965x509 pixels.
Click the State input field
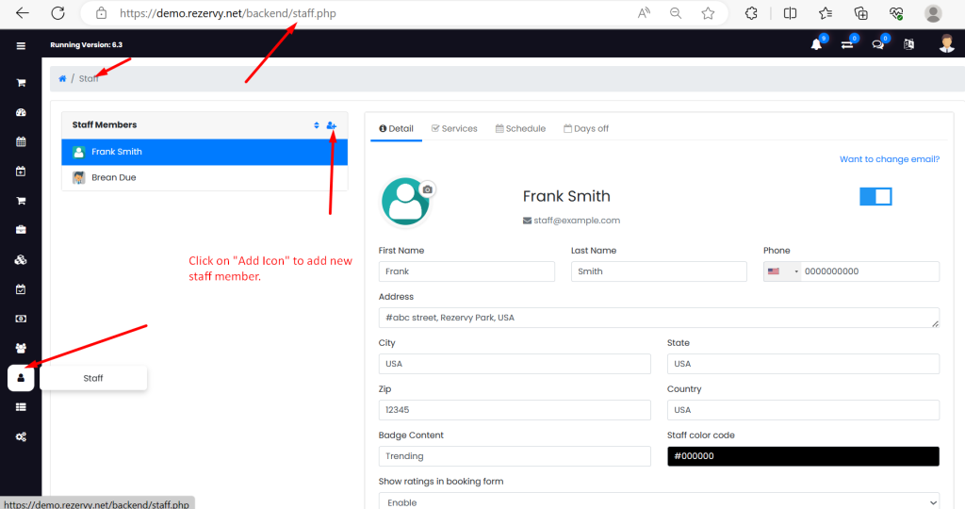pyautogui.click(x=803, y=364)
